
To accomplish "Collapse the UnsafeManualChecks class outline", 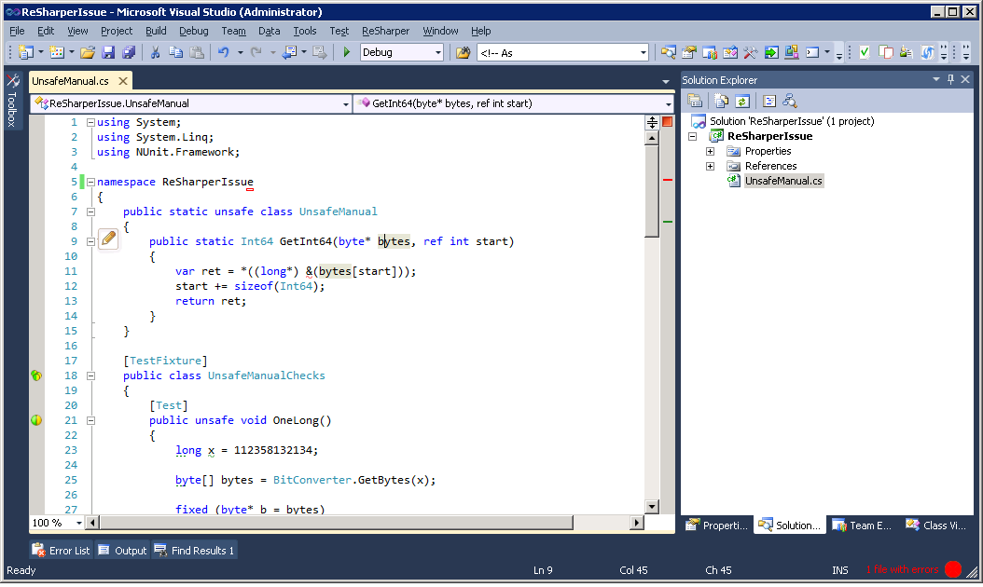I will 90,375.
